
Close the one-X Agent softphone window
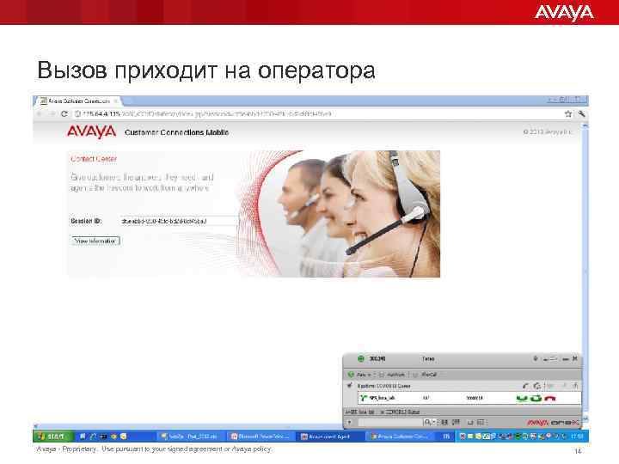click(x=575, y=358)
